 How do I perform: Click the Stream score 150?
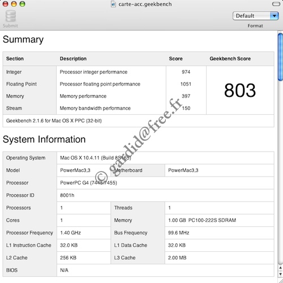(186, 108)
